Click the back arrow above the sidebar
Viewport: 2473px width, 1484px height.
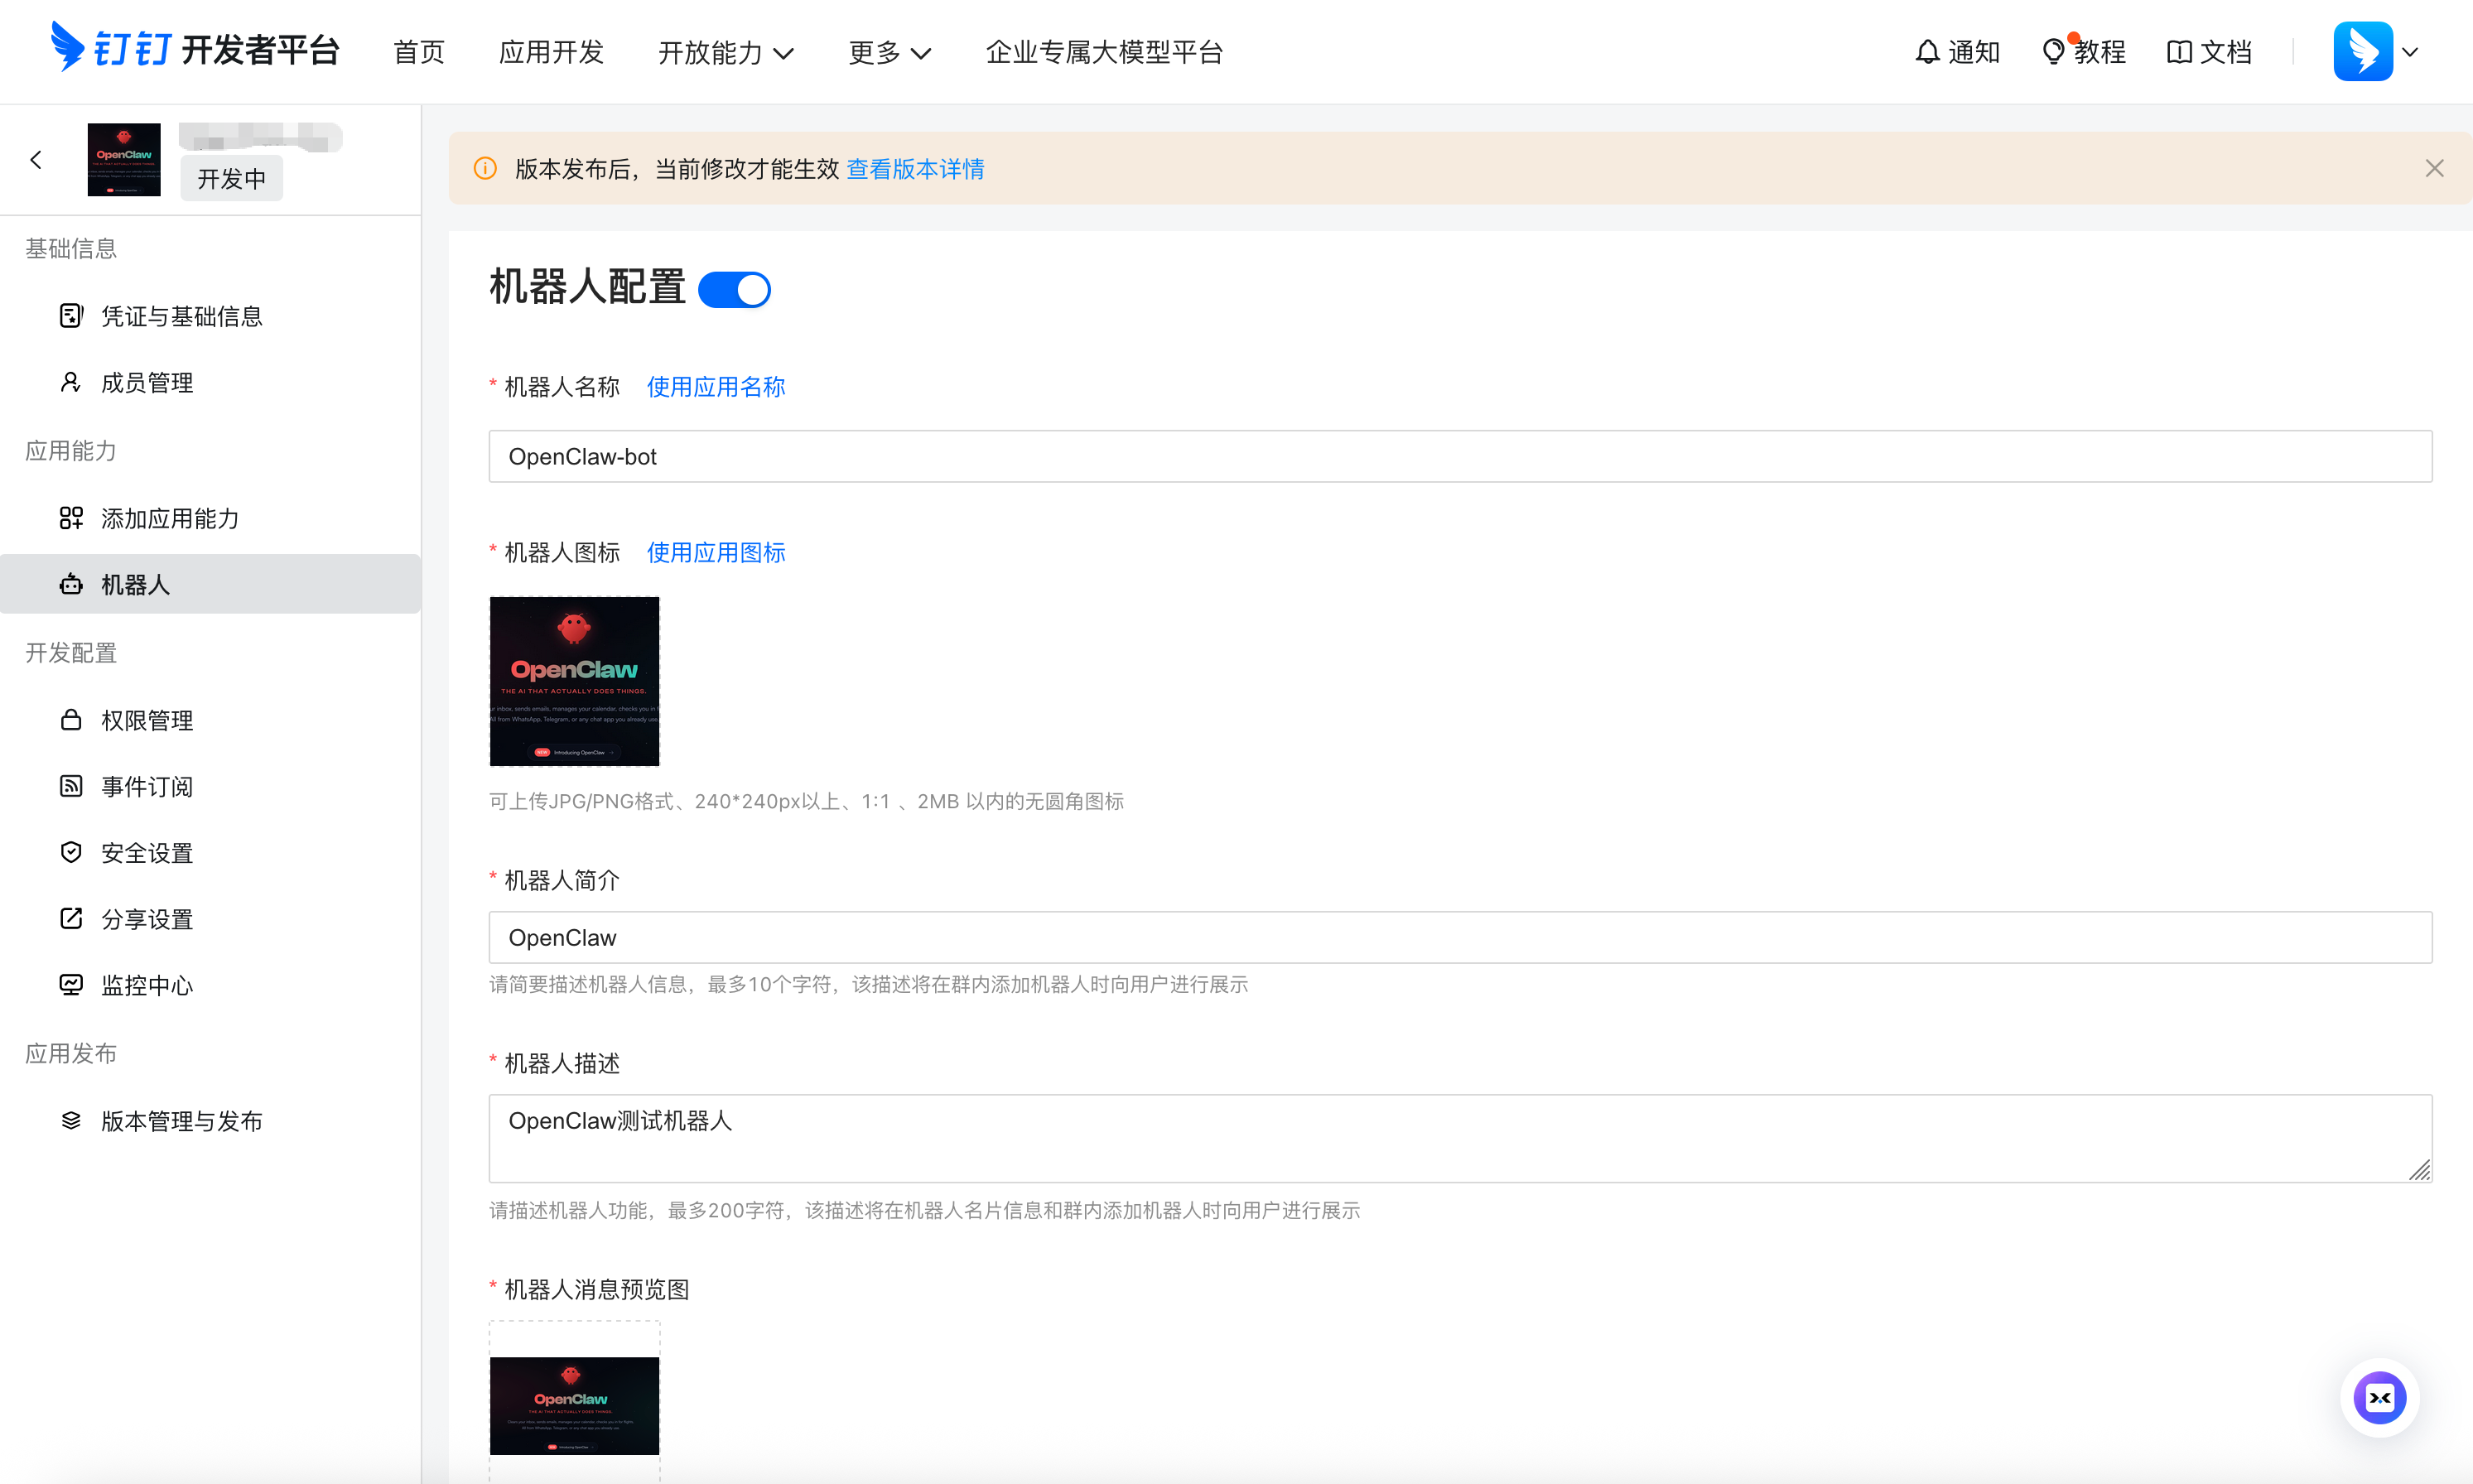36,159
